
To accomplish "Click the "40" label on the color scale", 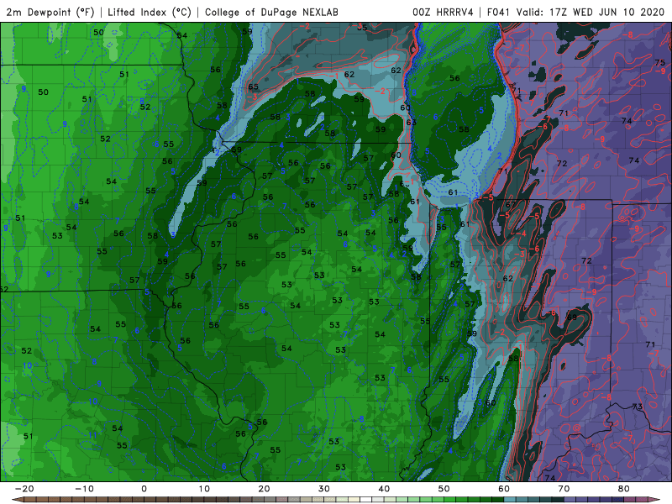I will tap(384, 489).
